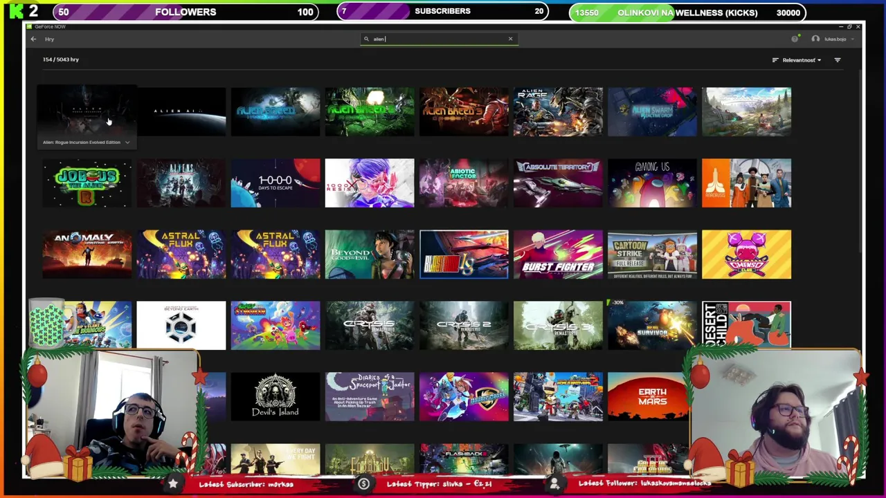
Task: Click the 'Hry' page title text
Action: pyautogui.click(x=50, y=39)
